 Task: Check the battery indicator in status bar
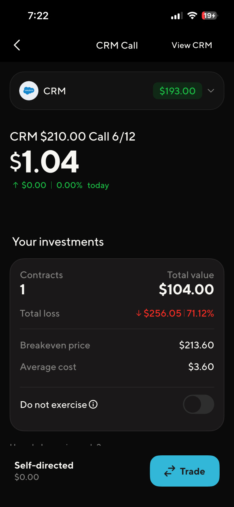[x=209, y=16]
